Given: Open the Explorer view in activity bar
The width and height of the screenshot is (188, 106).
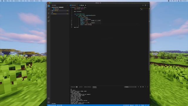Looking at the screenshot, I should [48, 6].
